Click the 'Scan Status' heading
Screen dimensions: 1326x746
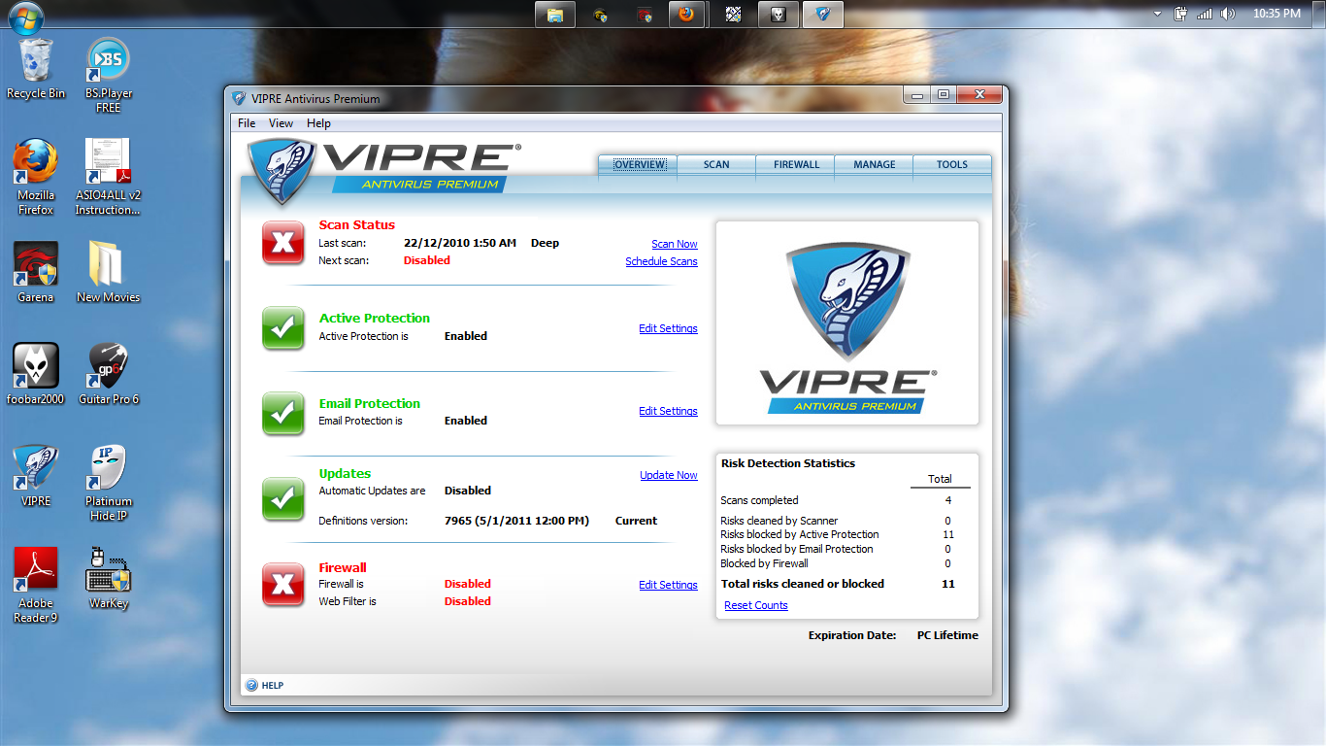click(x=357, y=224)
